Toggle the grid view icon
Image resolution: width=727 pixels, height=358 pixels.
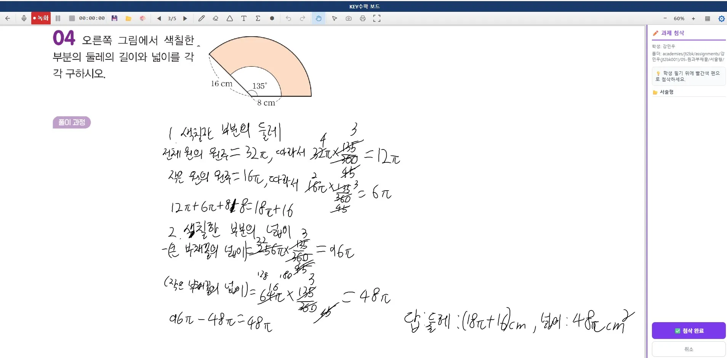708,18
